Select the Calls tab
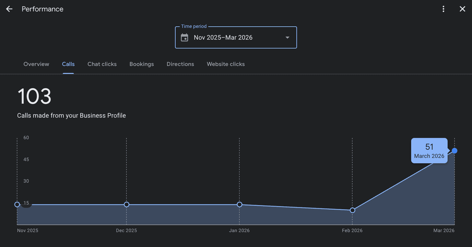Viewport: 472px width, 247px height. pos(68,64)
